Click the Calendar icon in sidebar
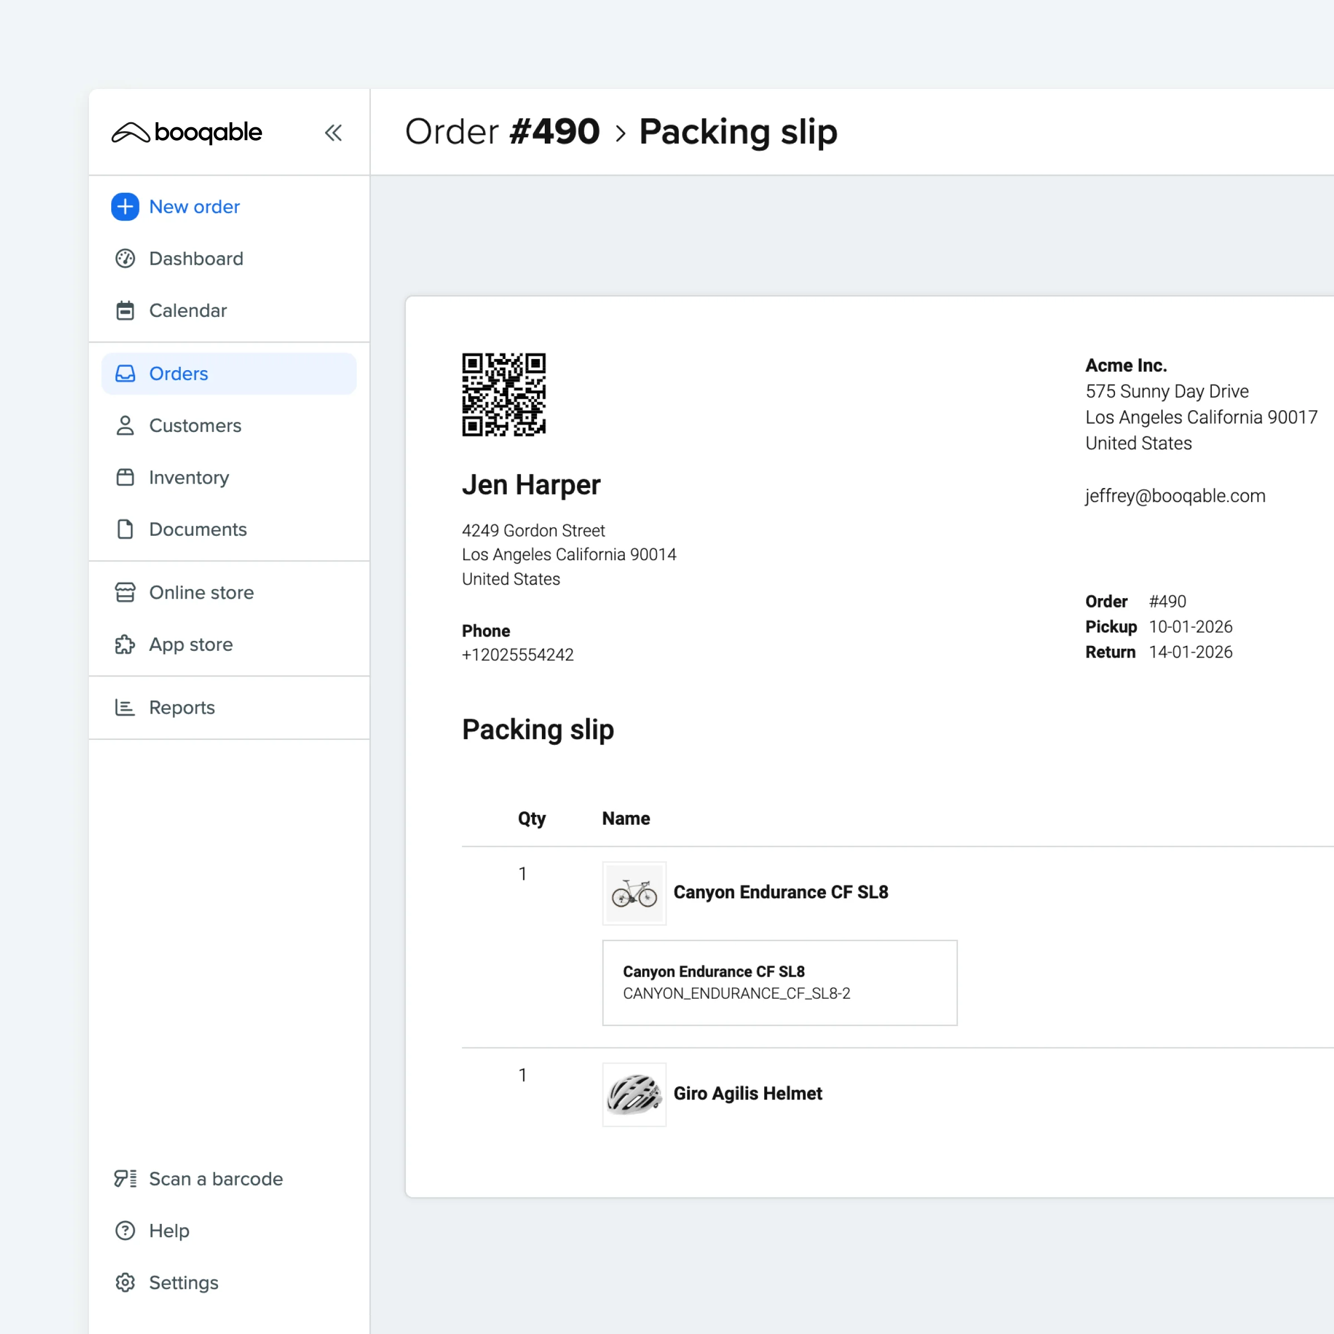Viewport: 1334px width, 1334px height. [x=125, y=311]
